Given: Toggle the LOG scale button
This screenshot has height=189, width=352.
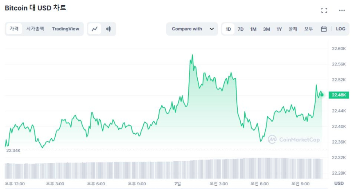Looking at the screenshot, I should point(341,29).
